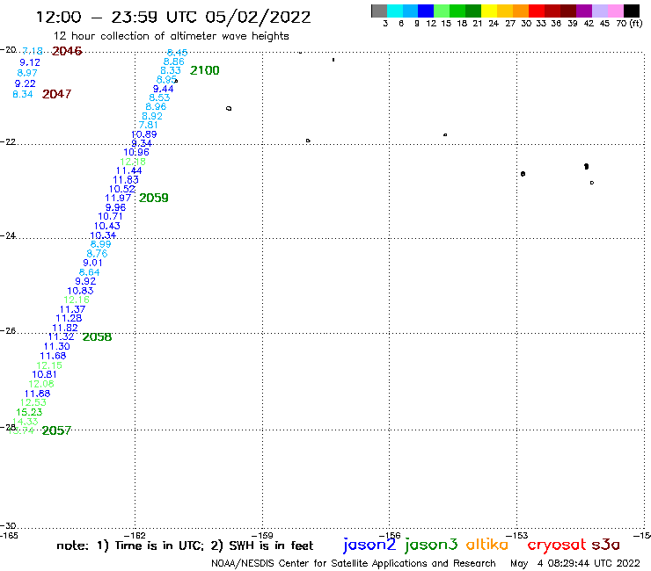Click the 9.22 wave height value

[x=25, y=83]
